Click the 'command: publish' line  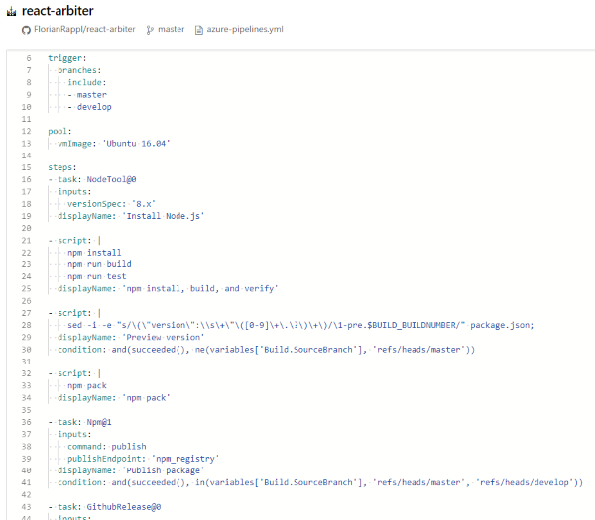coord(107,447)
